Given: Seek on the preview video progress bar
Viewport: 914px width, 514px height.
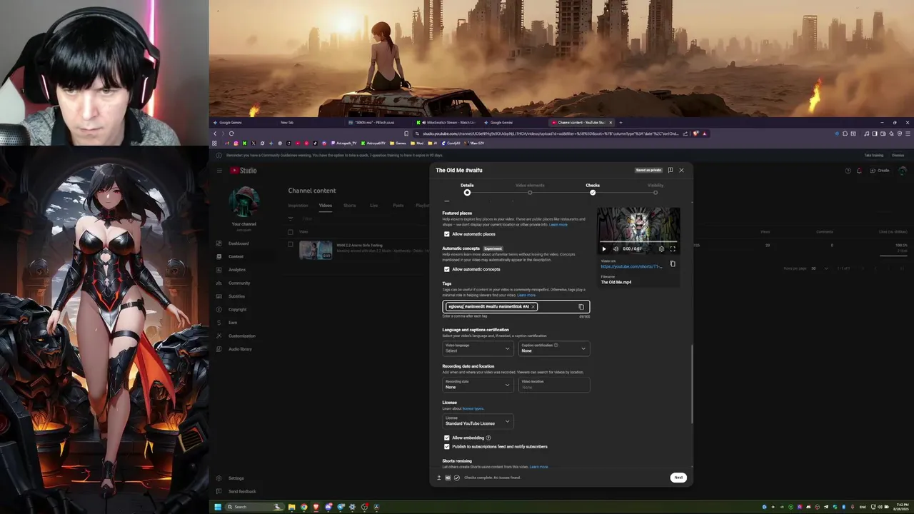Looking at the screenshot, I should [x=638, y=242].
